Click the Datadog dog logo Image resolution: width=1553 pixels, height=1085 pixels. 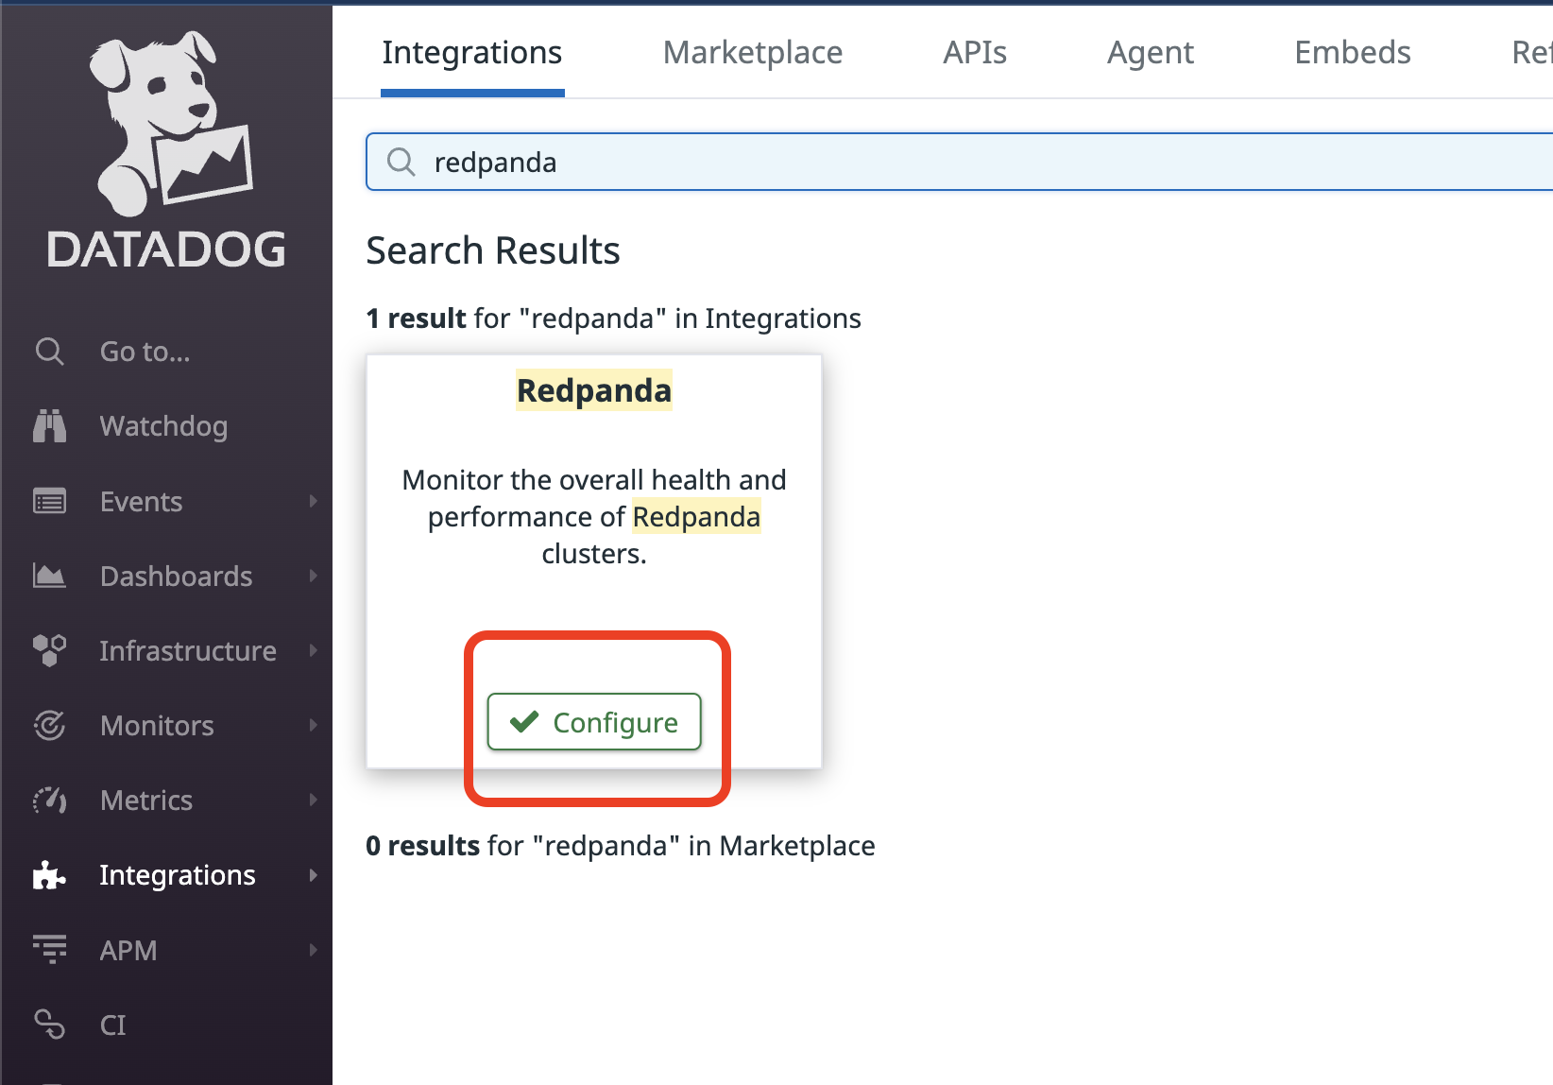(171, 124)
